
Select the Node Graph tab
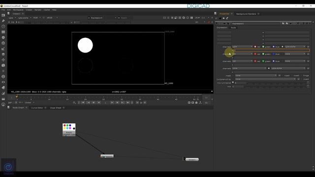point(18,108)
